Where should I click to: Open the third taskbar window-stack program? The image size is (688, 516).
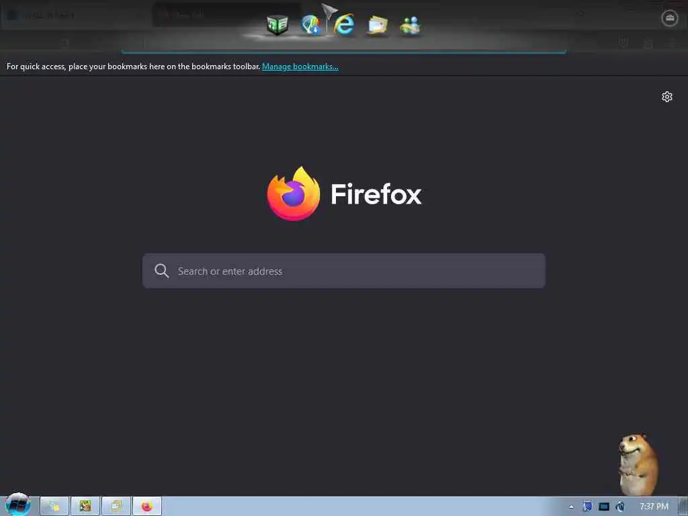(116, 507)
